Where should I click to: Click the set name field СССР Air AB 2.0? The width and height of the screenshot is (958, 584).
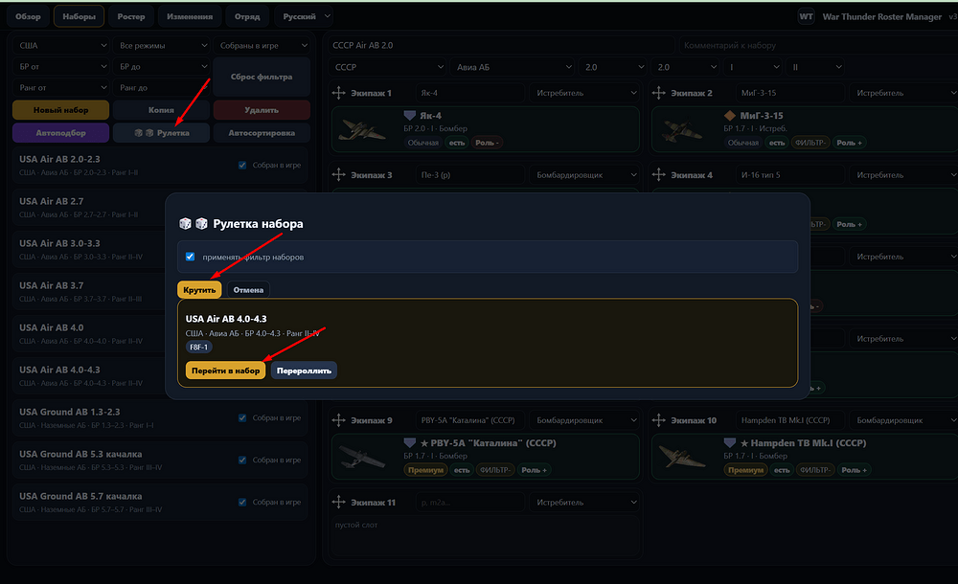501,45
